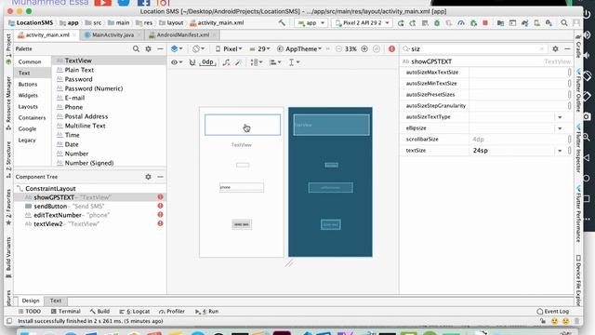Select the Legacy palette category
595x335 pixels.
27,141
